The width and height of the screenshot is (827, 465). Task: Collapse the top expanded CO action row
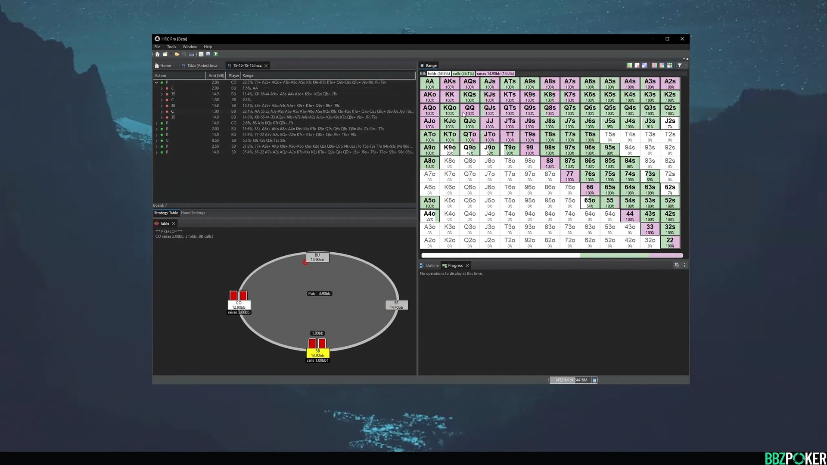(157, 82)
